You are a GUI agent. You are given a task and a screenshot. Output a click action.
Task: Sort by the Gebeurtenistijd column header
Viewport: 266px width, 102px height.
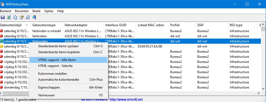[15, 25]
